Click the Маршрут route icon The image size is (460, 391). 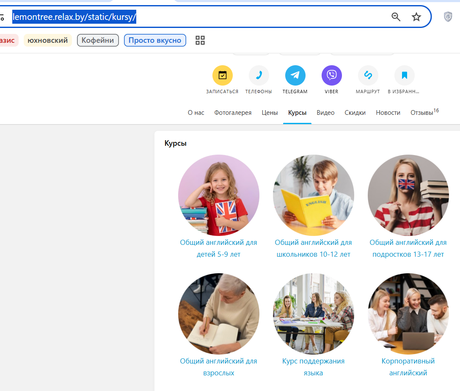click(368, 75)
